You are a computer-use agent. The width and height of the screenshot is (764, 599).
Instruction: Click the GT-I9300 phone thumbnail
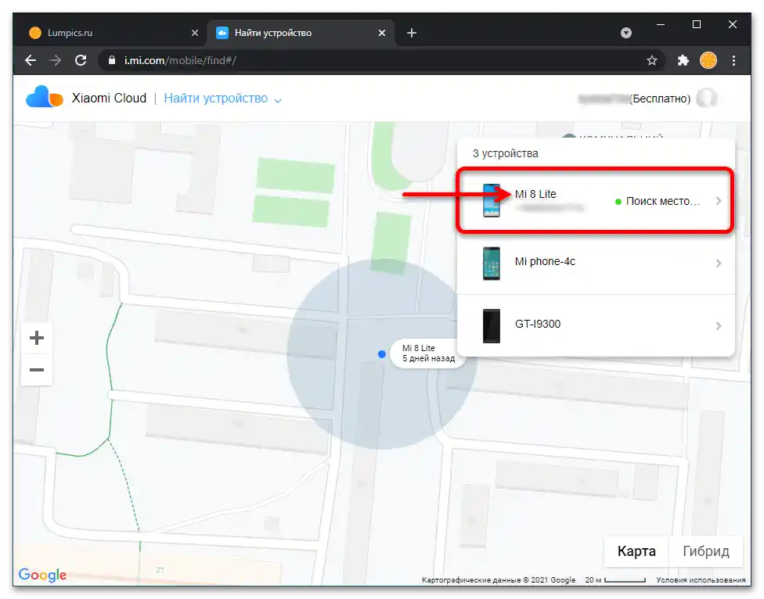tap(491, 325)
